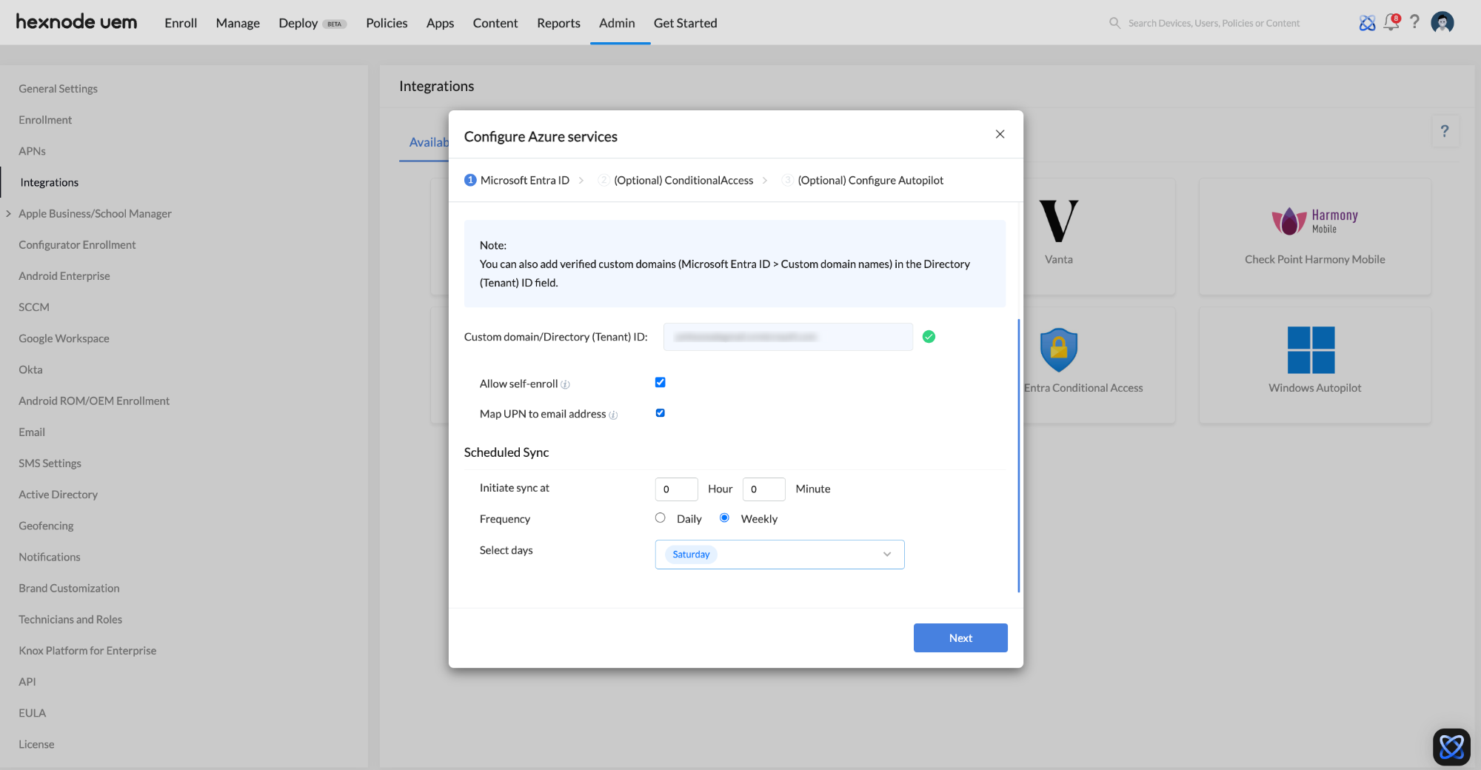Image resolution: width=1481 pixels, height=770 pixels.
Task: Open General Settings in the sidebar
Action: 58,89
